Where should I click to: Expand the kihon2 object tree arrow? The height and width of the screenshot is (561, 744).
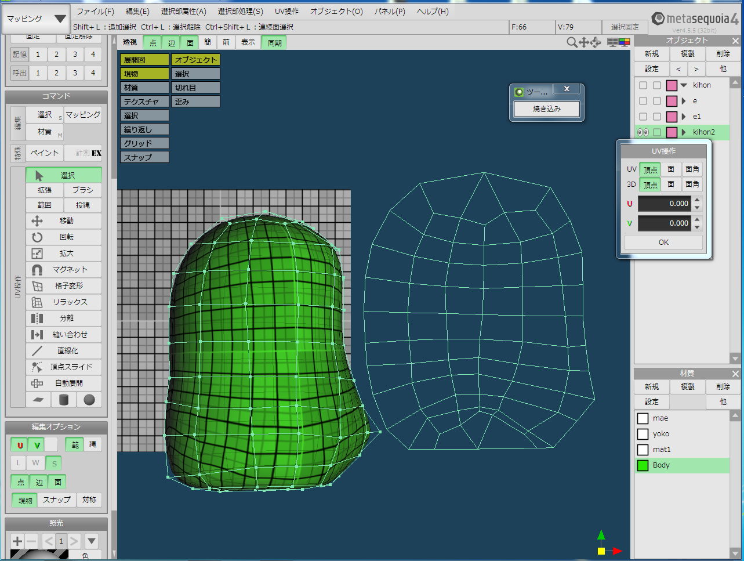coord(684,132)
